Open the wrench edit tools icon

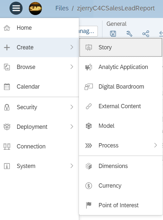pos(129,34)
